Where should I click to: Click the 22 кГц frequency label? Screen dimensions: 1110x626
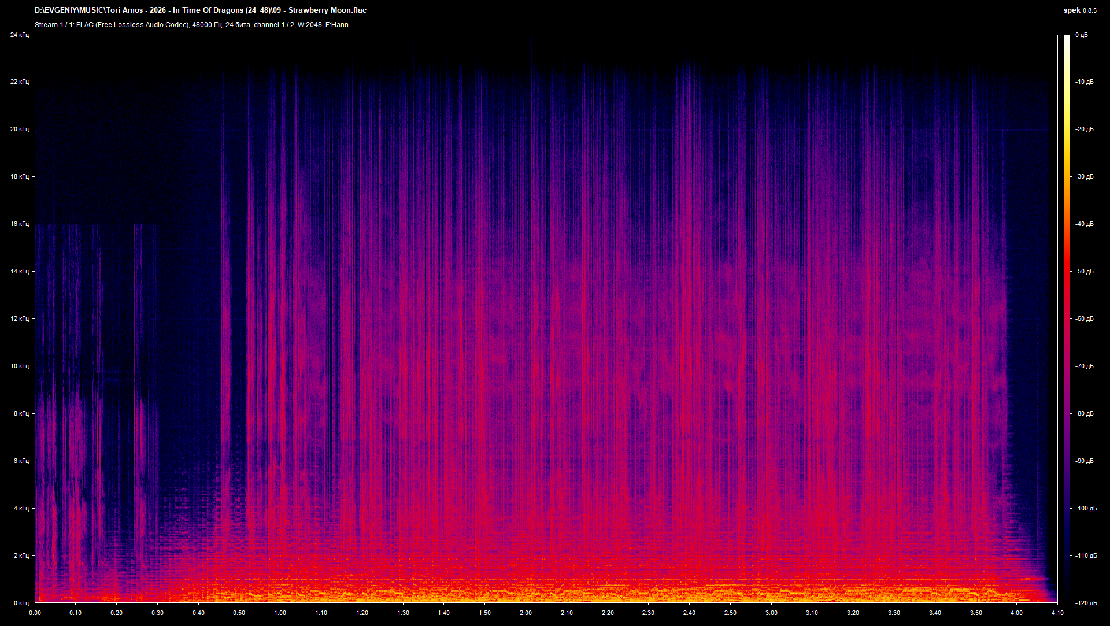(x=20, y=82)
